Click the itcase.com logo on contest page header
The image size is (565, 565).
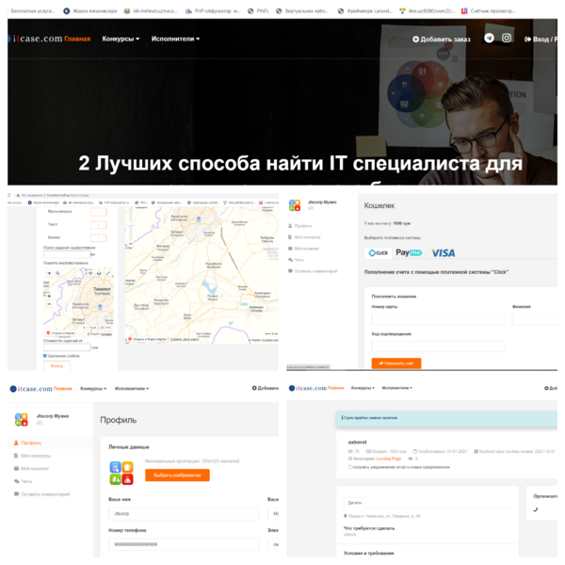pyautogui.click(x=308, y=388)
